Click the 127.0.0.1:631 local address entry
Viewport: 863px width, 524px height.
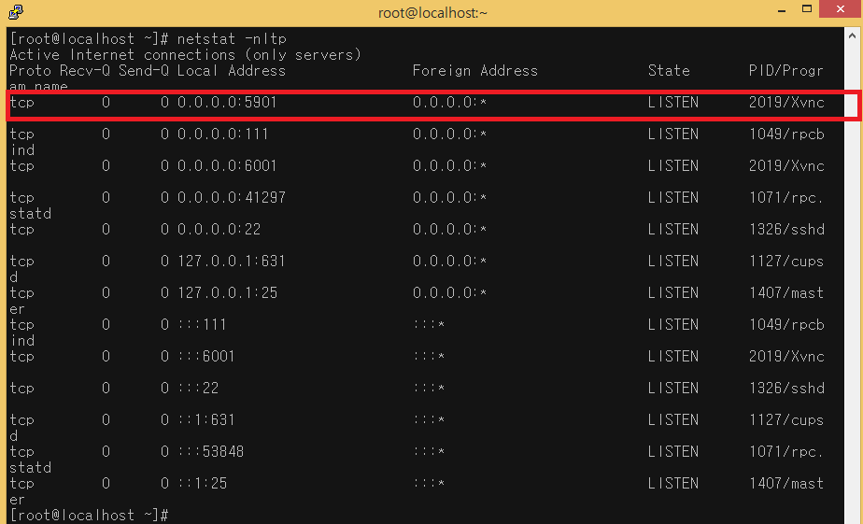coord(231,262)
